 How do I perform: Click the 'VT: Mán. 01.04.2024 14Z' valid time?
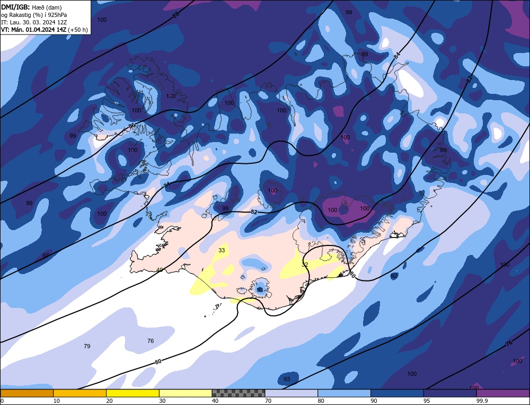pyautogui.click(x=34, y=30)
